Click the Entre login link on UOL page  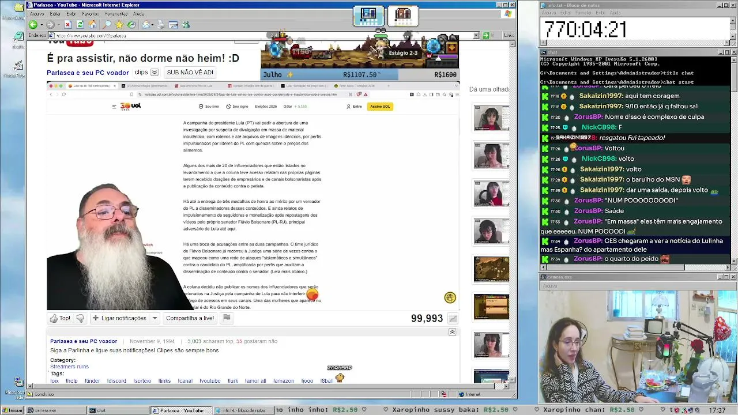354,106
